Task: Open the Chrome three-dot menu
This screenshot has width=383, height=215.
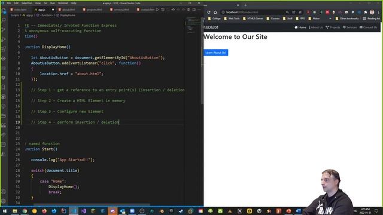Action: coord(379,12)
